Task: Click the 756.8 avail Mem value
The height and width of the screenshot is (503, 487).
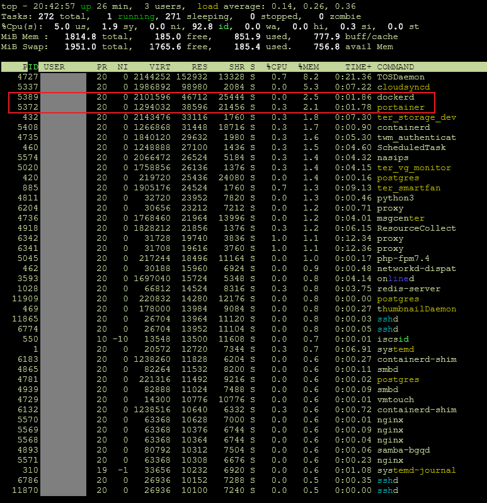Action: 326,47
